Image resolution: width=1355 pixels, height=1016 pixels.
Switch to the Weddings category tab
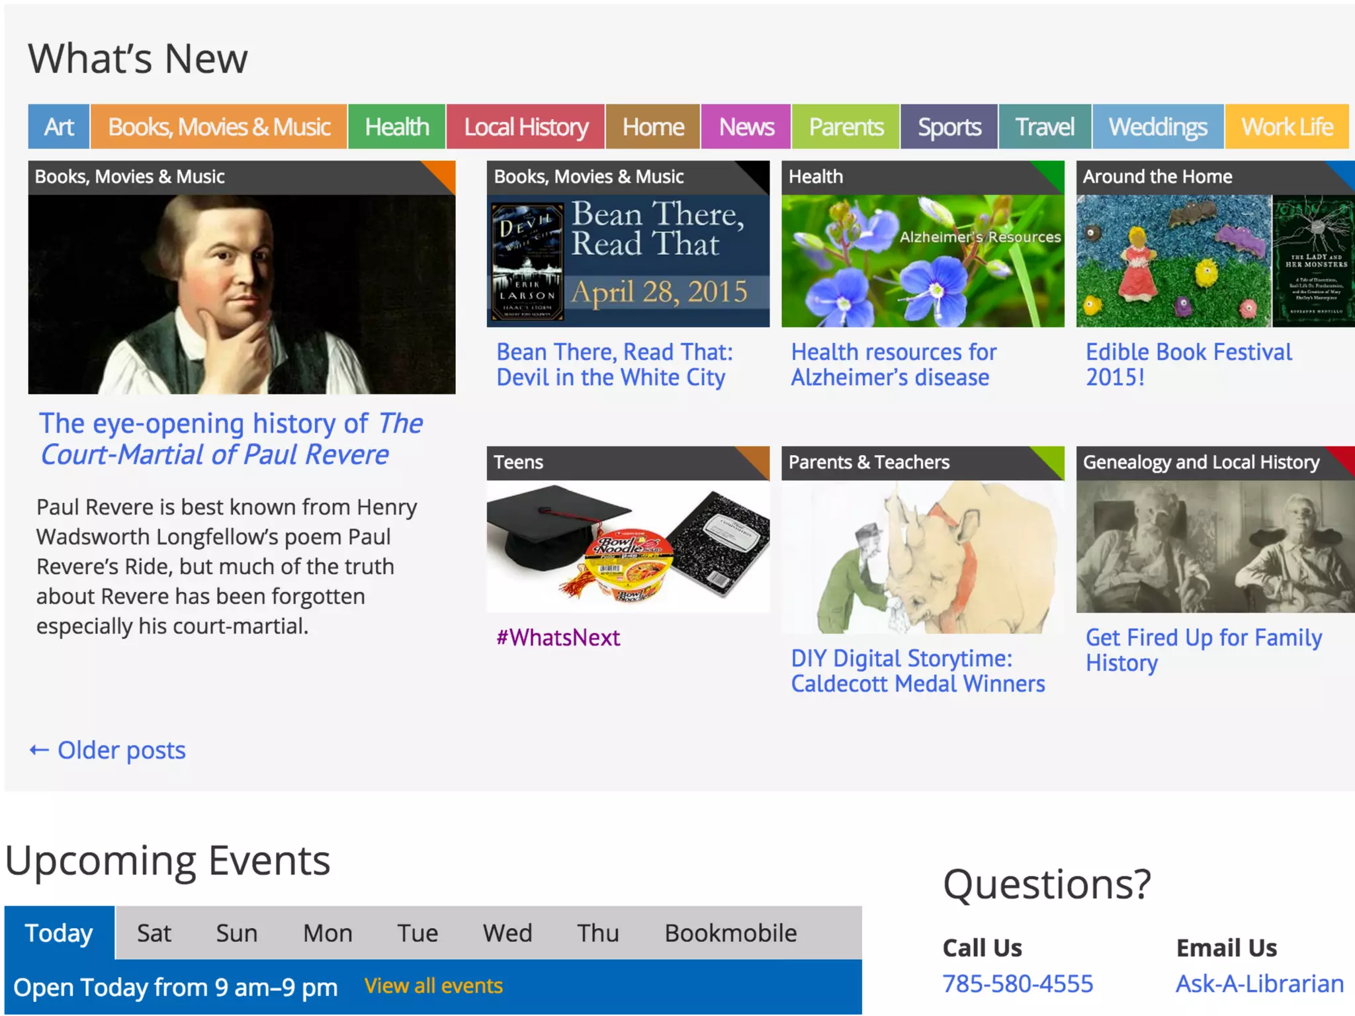pos(1157,126)
